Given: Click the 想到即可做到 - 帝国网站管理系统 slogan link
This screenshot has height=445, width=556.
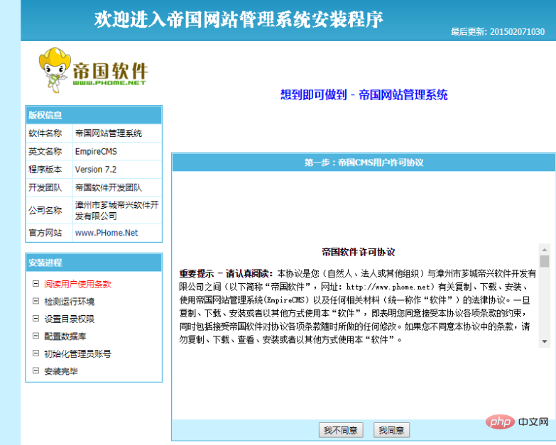Looking at the screenshot, I should tap(364, 95).
